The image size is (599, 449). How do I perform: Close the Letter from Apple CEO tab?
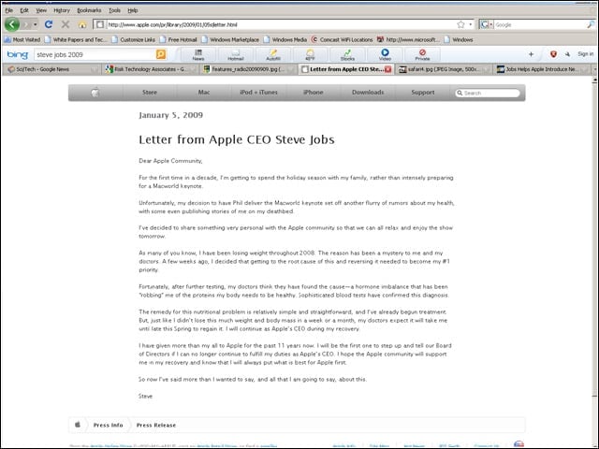click(x=388, y=69)
